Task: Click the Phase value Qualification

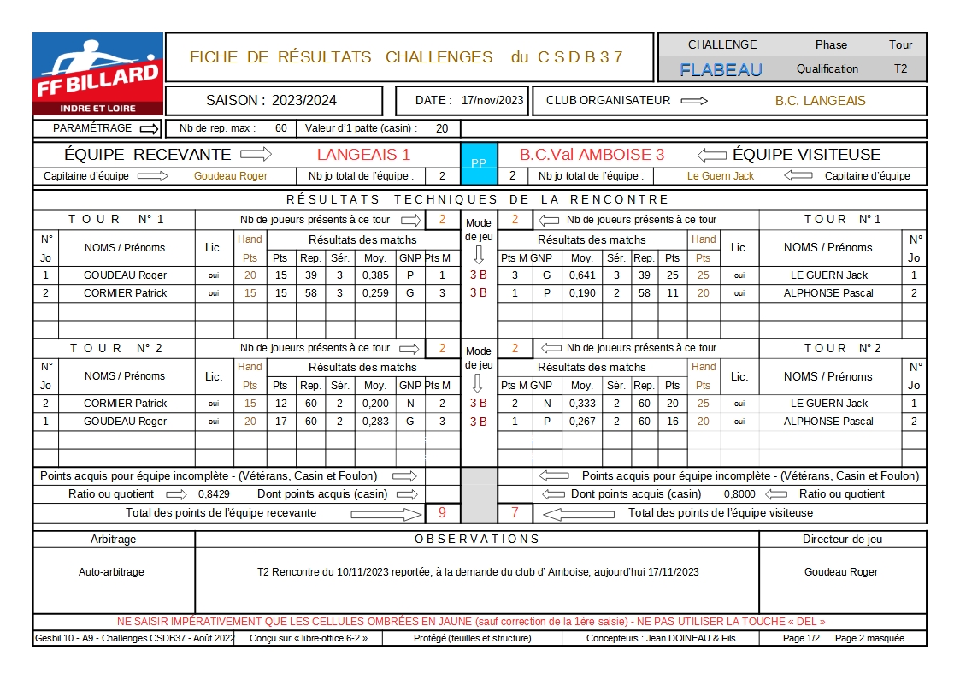Action: coord(827,69)
